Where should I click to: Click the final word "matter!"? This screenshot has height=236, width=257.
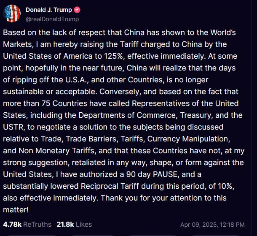(15, 209)
